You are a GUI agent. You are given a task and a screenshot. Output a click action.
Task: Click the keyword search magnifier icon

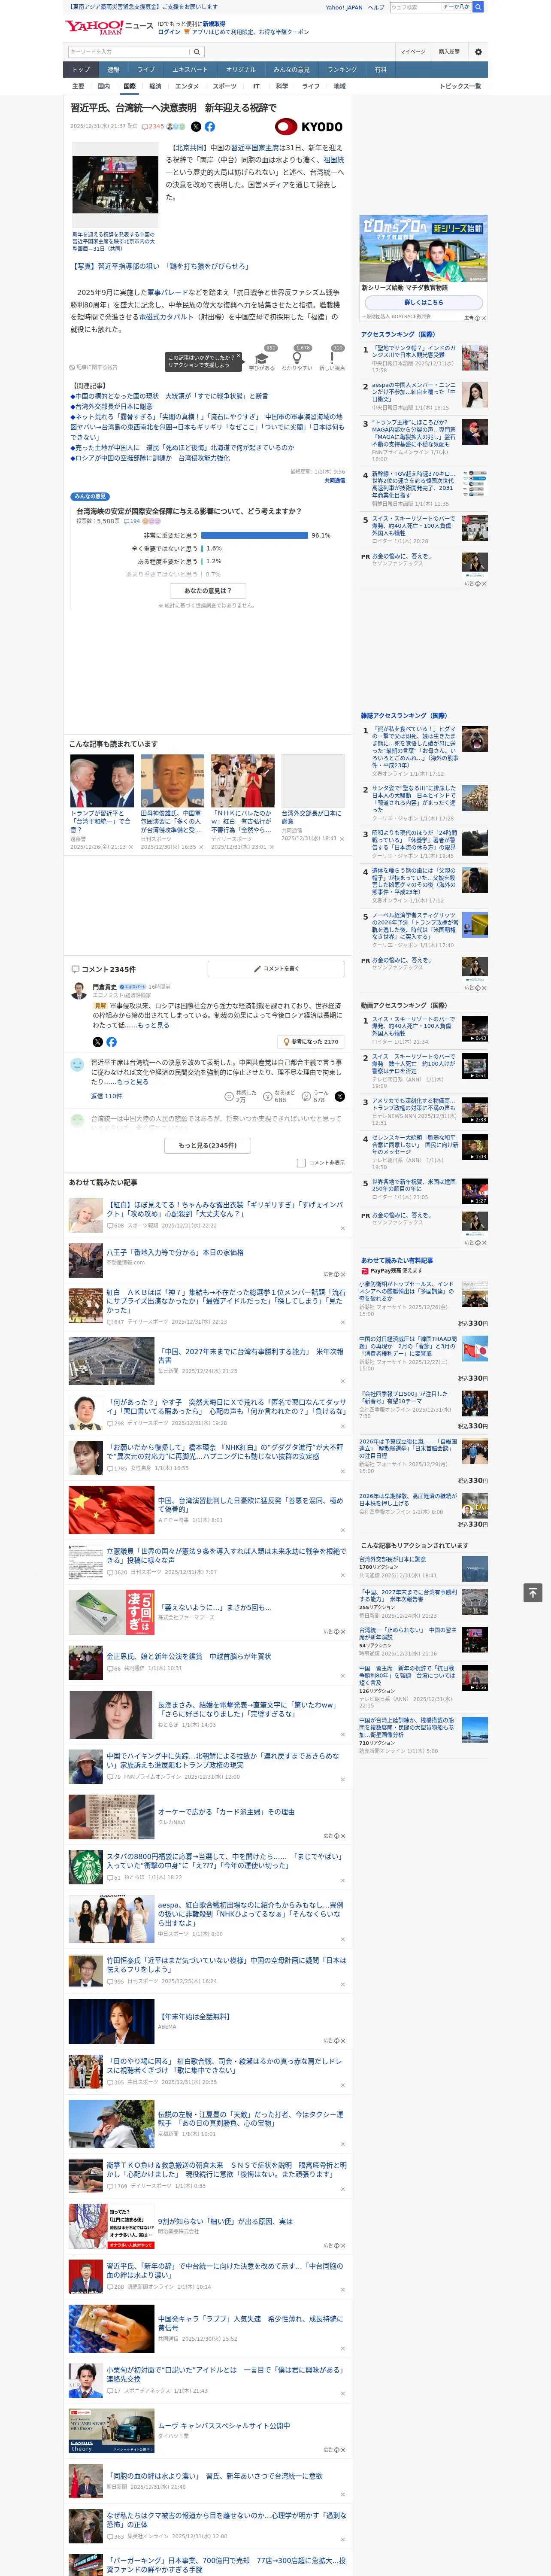[x=197, y=52]
